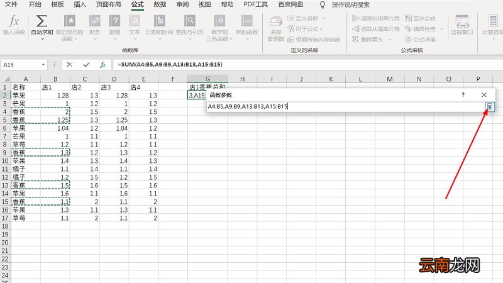503x283 pixels.
Task: Click the AutoSum sigma icon
Action: pos(41,21)
